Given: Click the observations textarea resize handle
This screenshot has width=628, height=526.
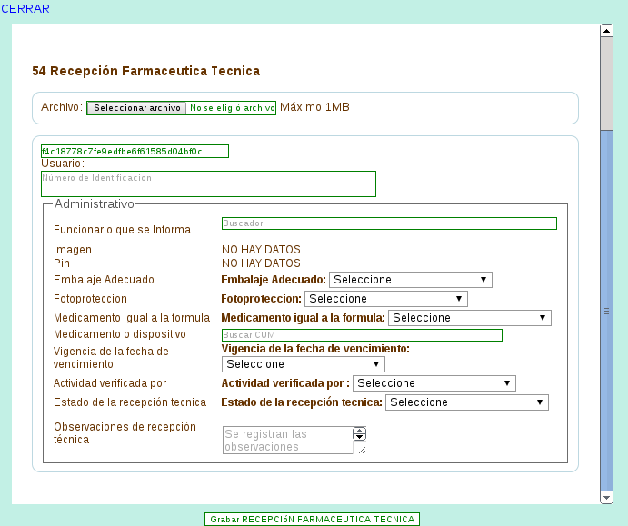Looking at the screenshot, I should (362, 449).
